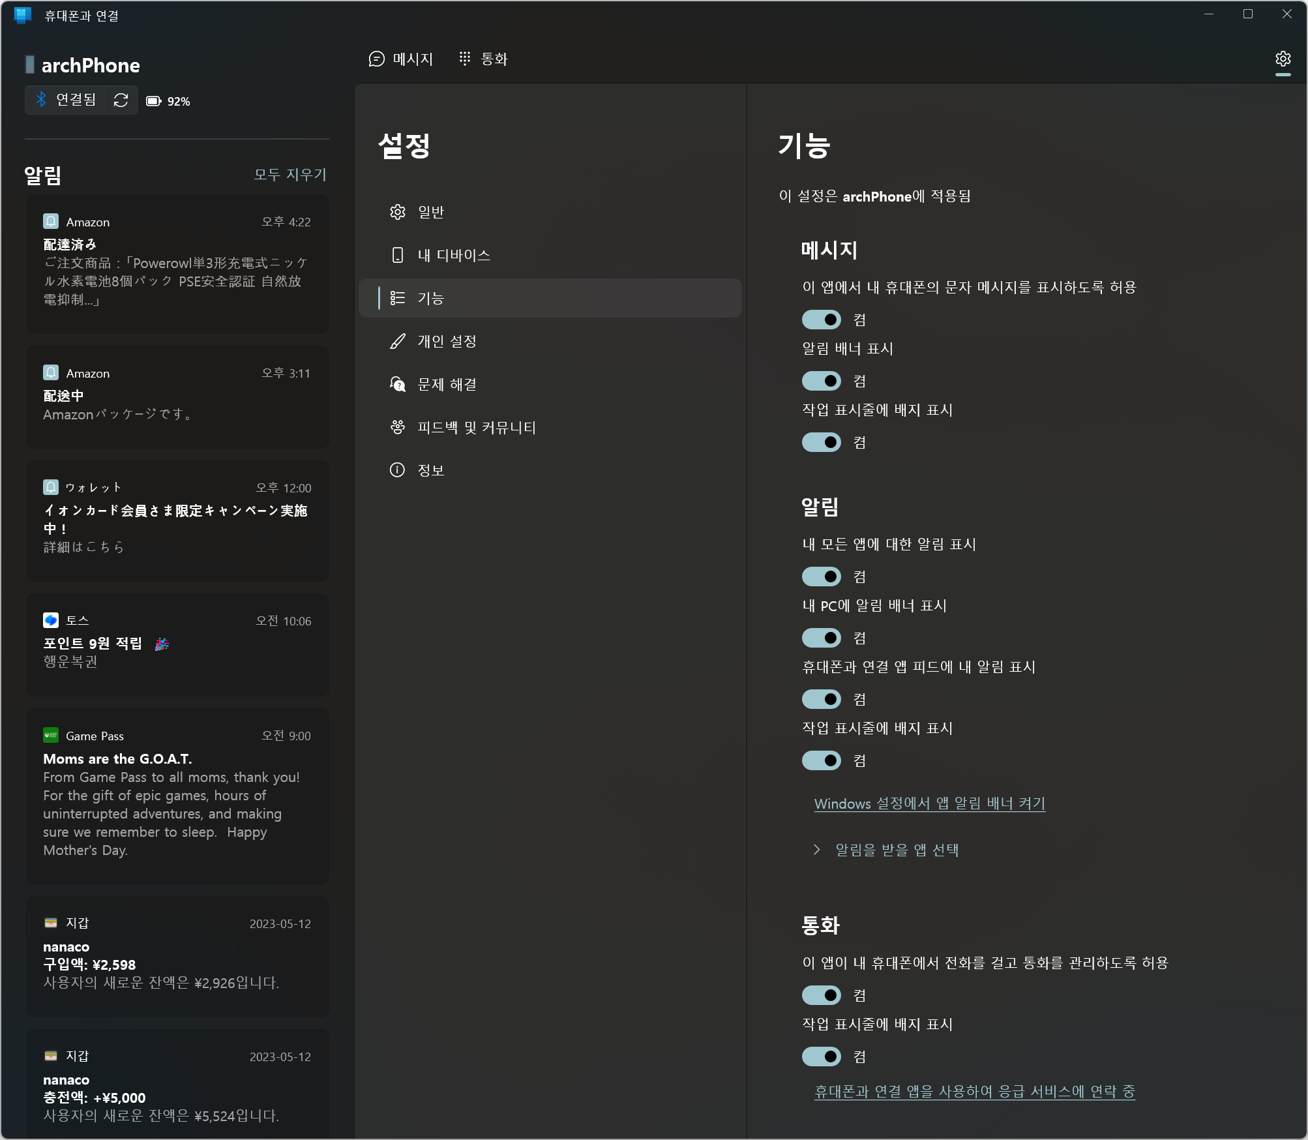Image resolution: width=1308 pixels, height=1140 pixels.
Task: Open 문제 해결 troubleshoot entry
Action: (447, 384)
